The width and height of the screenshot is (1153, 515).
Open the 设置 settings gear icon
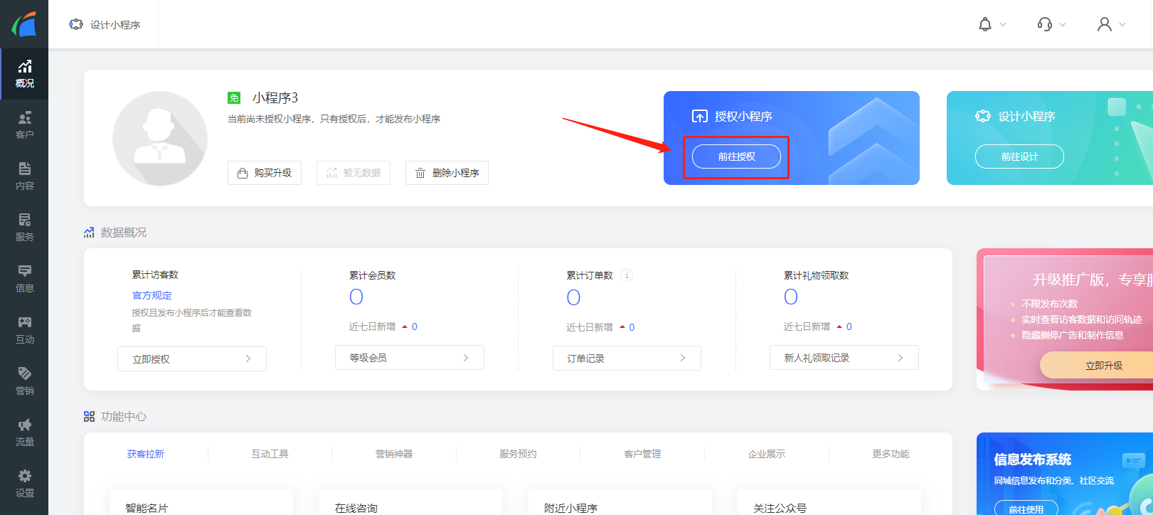(24, 483)
